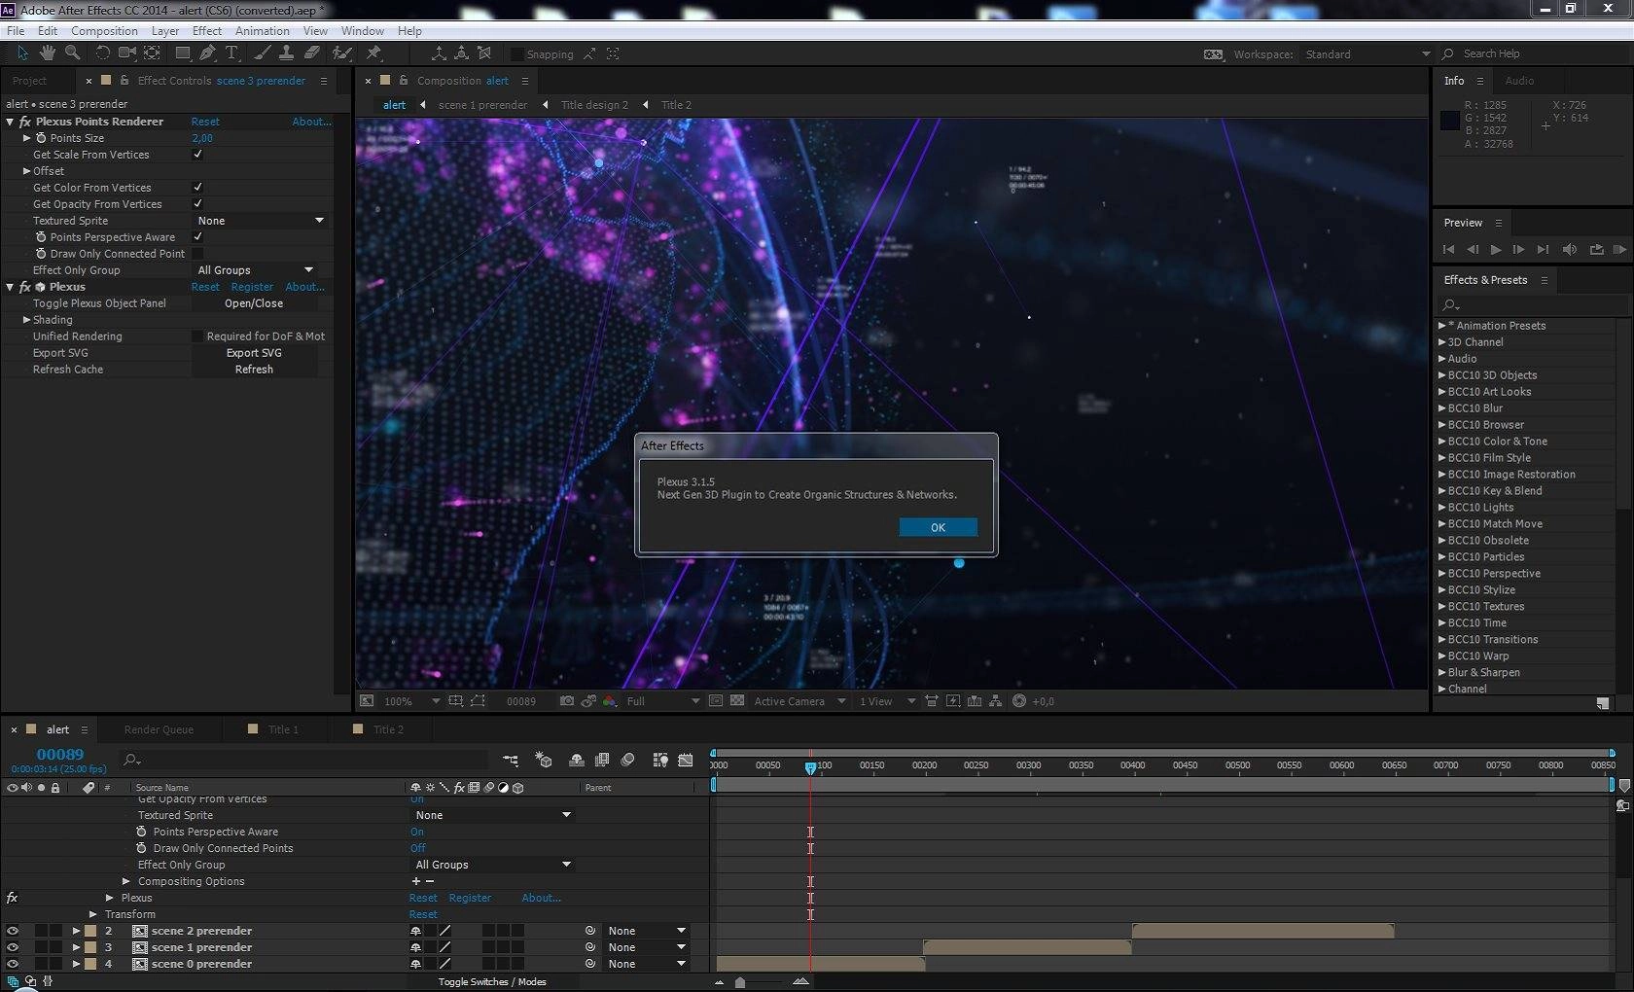The height and width of the screenshot is (992, 1634).
Task: Open Workspace Standard dropdown
Action: [1367, 54]
